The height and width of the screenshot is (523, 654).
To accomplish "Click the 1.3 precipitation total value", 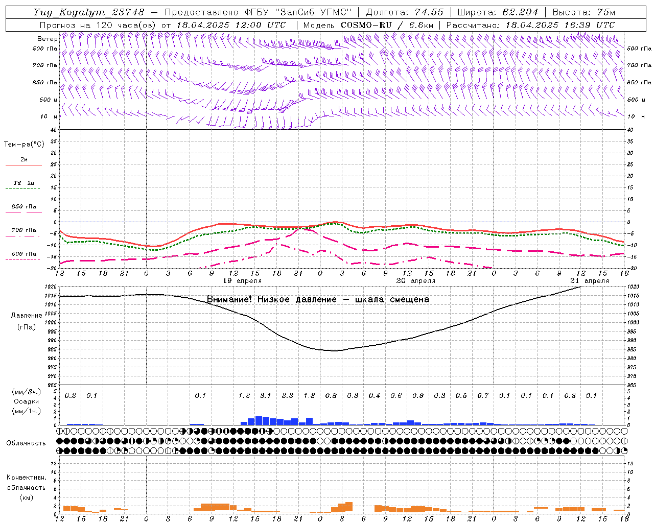I will pyautogui.click(x=309, y=396).
